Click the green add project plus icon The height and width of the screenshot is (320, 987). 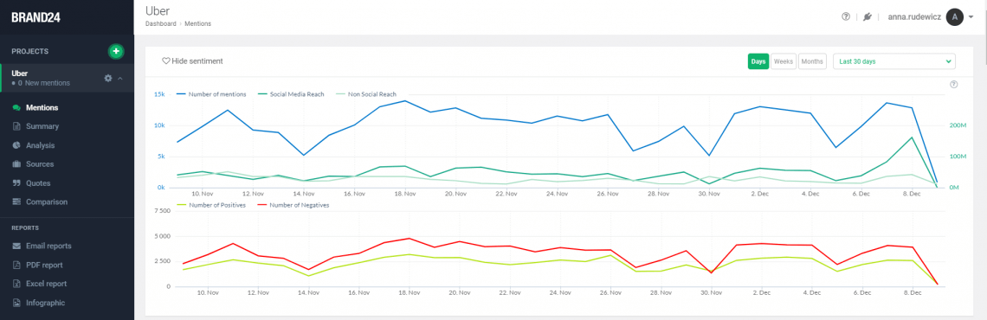116,52
